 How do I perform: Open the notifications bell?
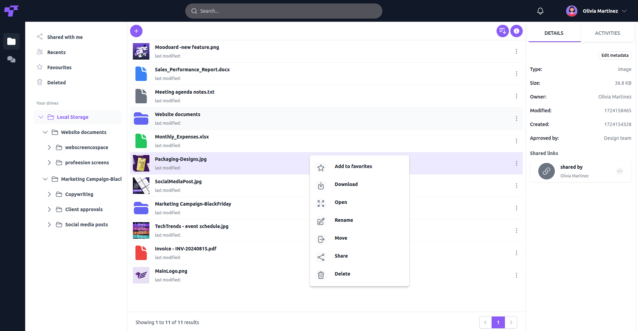pyautogui.click(x=540, y=11)
